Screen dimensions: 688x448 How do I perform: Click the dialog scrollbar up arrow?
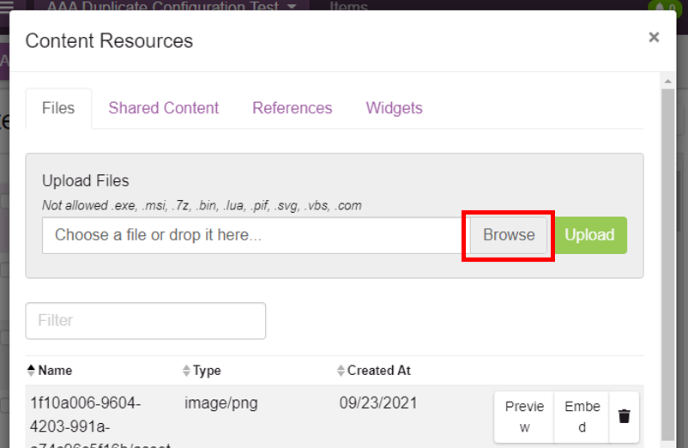coord(667,82)
